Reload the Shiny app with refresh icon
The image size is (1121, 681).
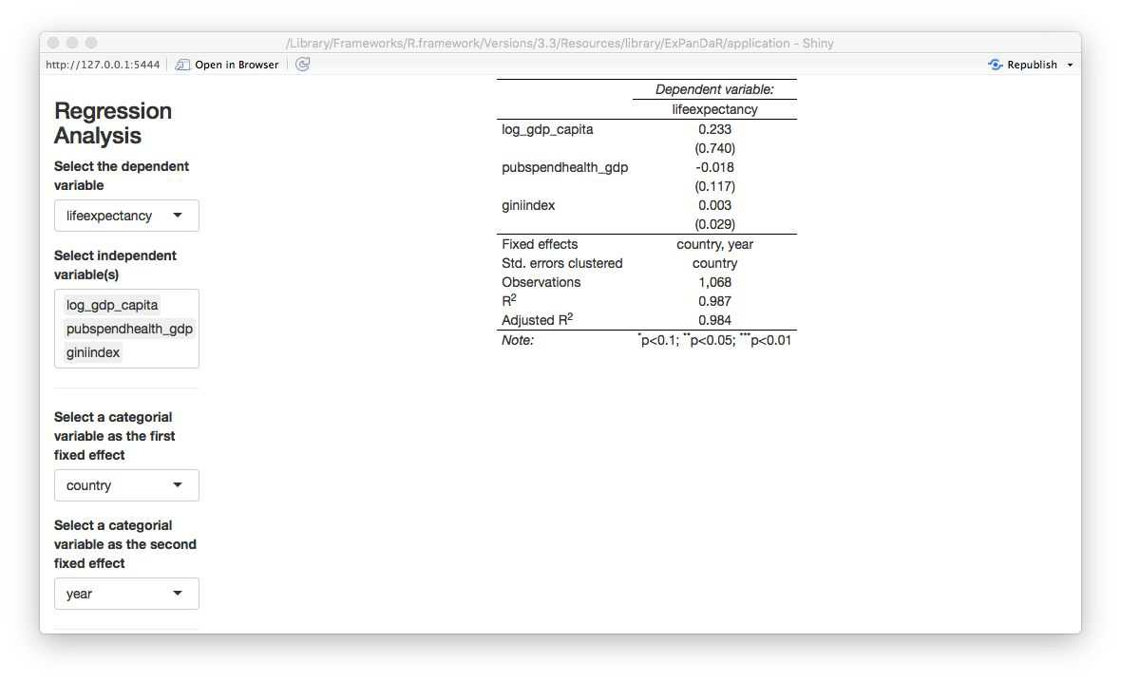(302, 65)
